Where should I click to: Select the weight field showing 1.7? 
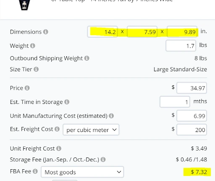(x=181, y=46)
